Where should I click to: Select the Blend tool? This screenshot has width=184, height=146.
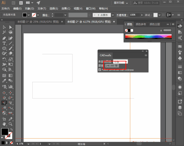click(11, 81)
